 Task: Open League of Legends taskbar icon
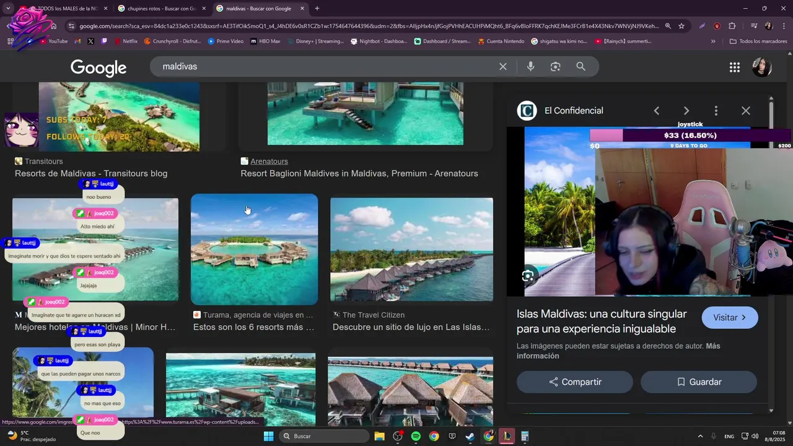click(507, 436)
